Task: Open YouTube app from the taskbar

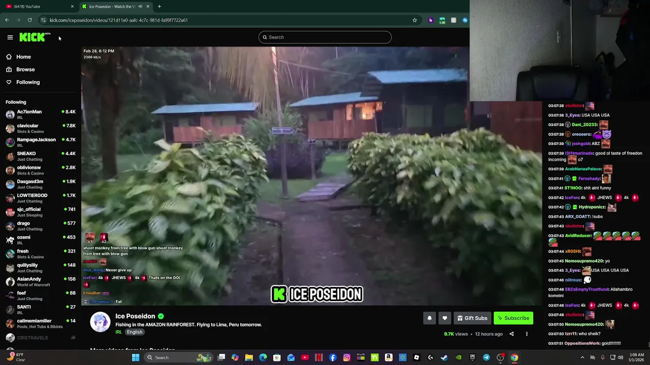Action: 305,357
